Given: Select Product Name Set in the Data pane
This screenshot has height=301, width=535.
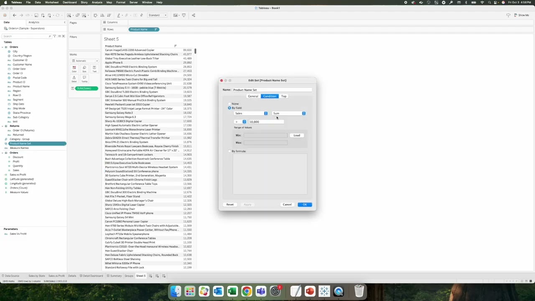Looking at the screenshot, I should (x=37, y=143).
